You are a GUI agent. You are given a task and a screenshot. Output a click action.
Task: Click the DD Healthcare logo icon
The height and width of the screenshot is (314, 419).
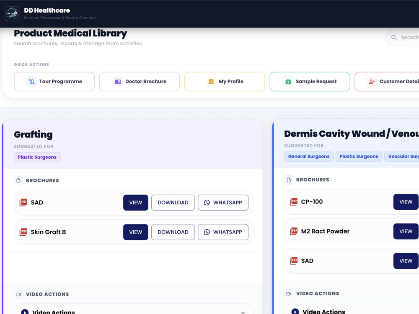[12, 14]
